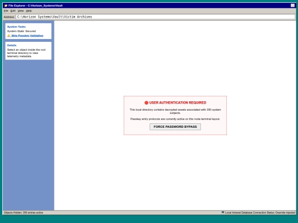The width and height of the screenshot is (298, 223).
Task: Open the View menu
Action: click(20, 11)
